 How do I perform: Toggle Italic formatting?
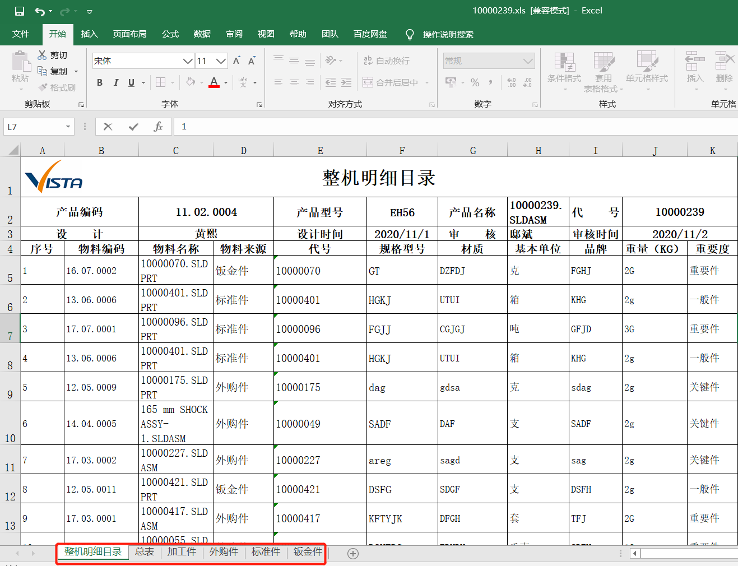[115, 82]
